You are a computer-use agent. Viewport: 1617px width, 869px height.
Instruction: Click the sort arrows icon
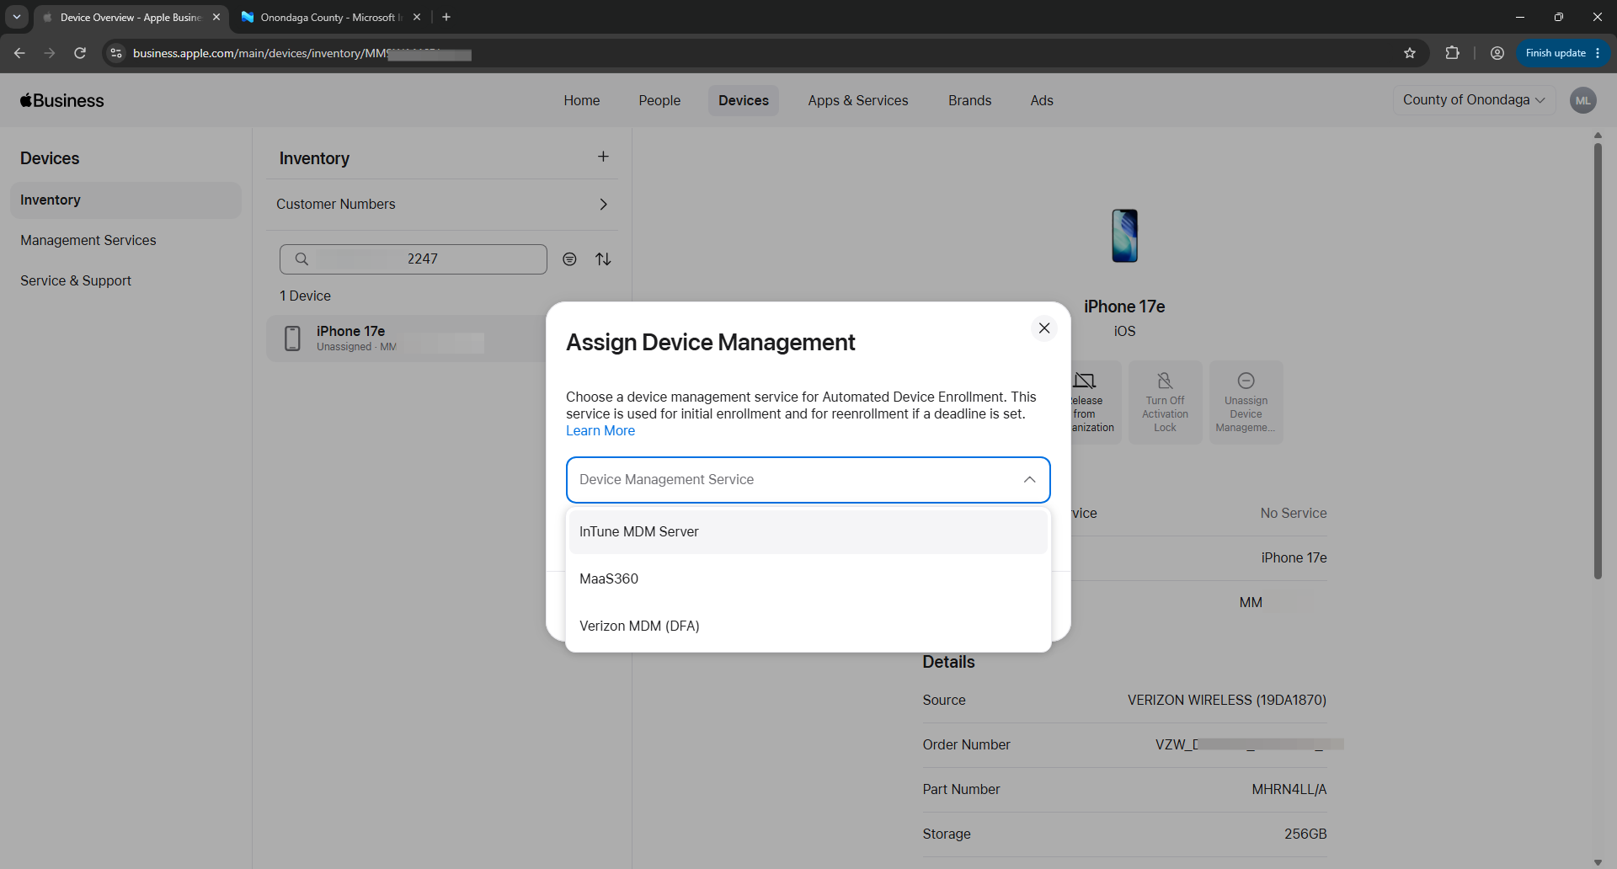[603, 259]
